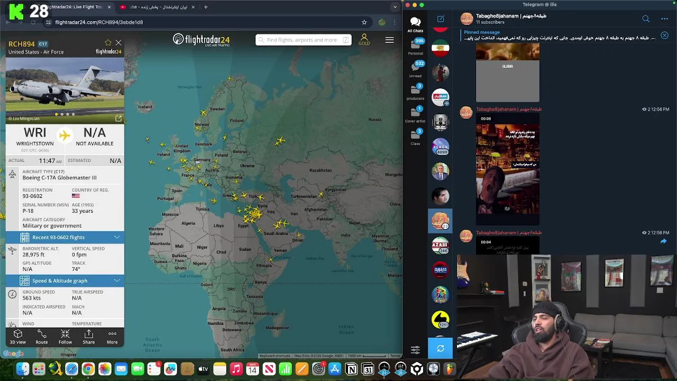Close the Flightradar24 browser tab

[x=109, y=7]
